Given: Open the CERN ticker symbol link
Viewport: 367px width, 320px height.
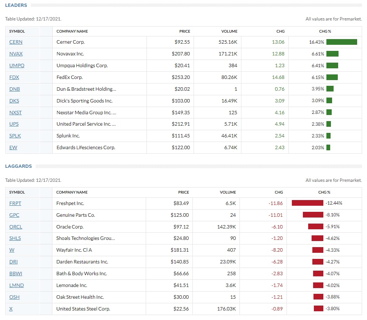Looking at the screenshot, I should tap(16, 42).
